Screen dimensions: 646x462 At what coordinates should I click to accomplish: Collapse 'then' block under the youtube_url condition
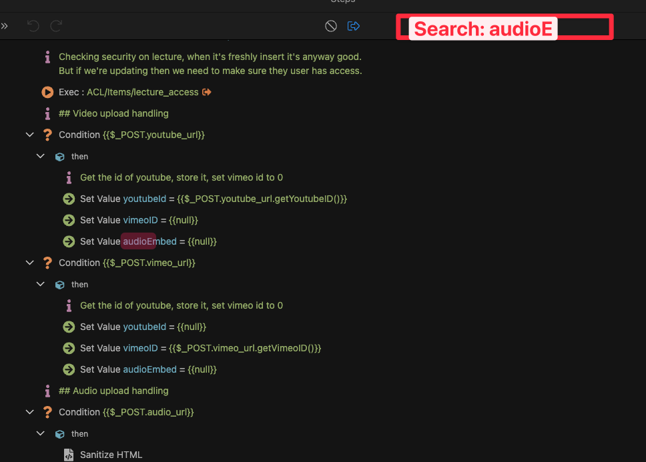[40, 156]
